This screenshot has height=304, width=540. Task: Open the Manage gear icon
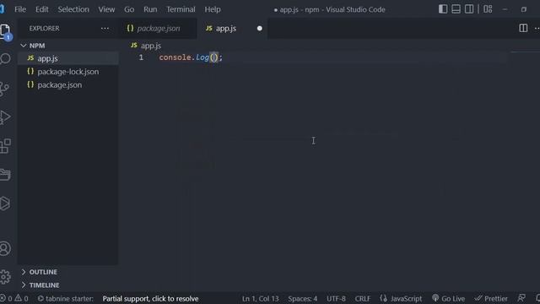5,277
